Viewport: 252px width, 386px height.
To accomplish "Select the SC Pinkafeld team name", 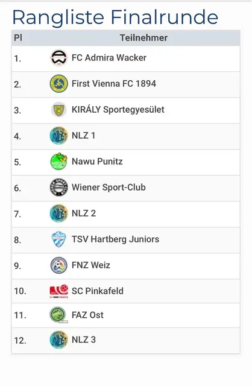I will (98, 291).
